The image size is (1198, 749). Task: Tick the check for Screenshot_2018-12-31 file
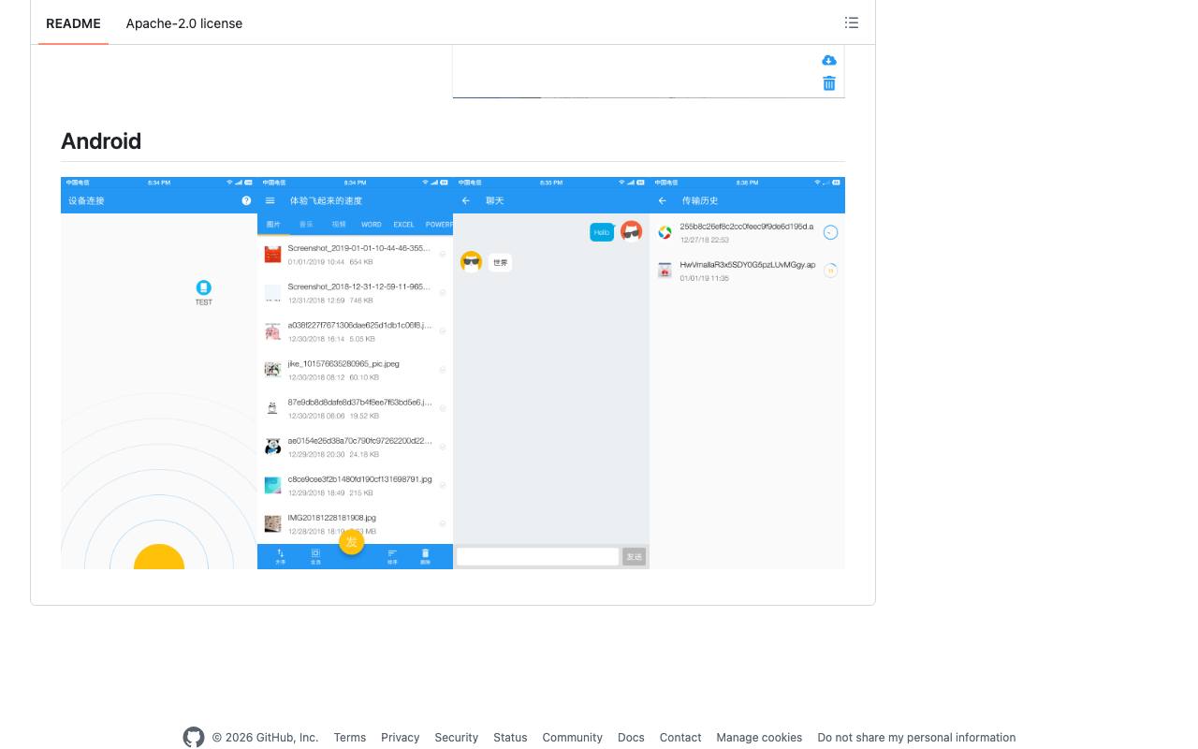[x=443, y=293]
